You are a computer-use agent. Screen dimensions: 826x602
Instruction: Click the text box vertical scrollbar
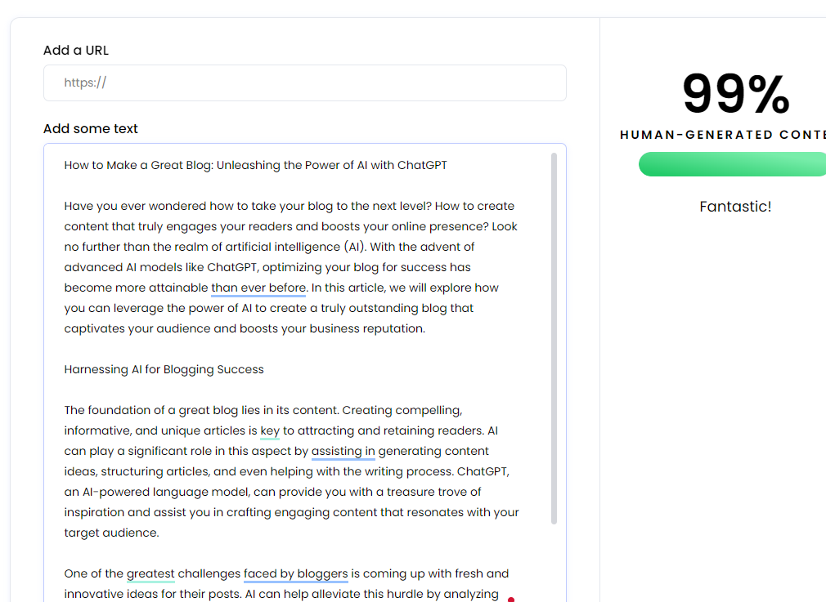click(554, 338)
